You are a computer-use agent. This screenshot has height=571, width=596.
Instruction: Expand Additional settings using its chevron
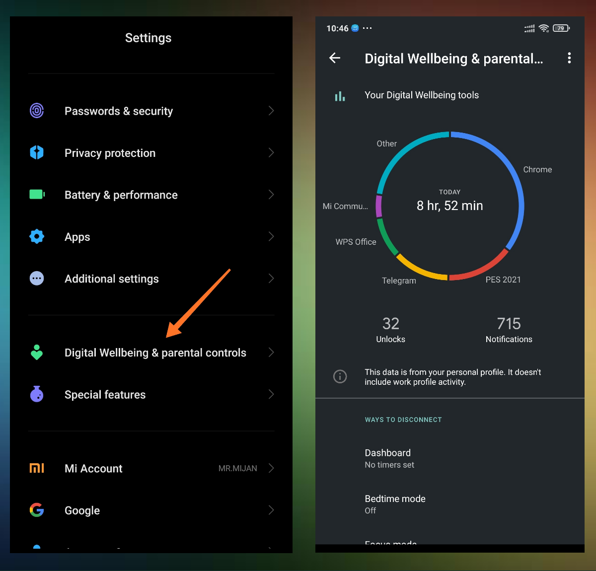pyautogui.click(x=271, y=279)
